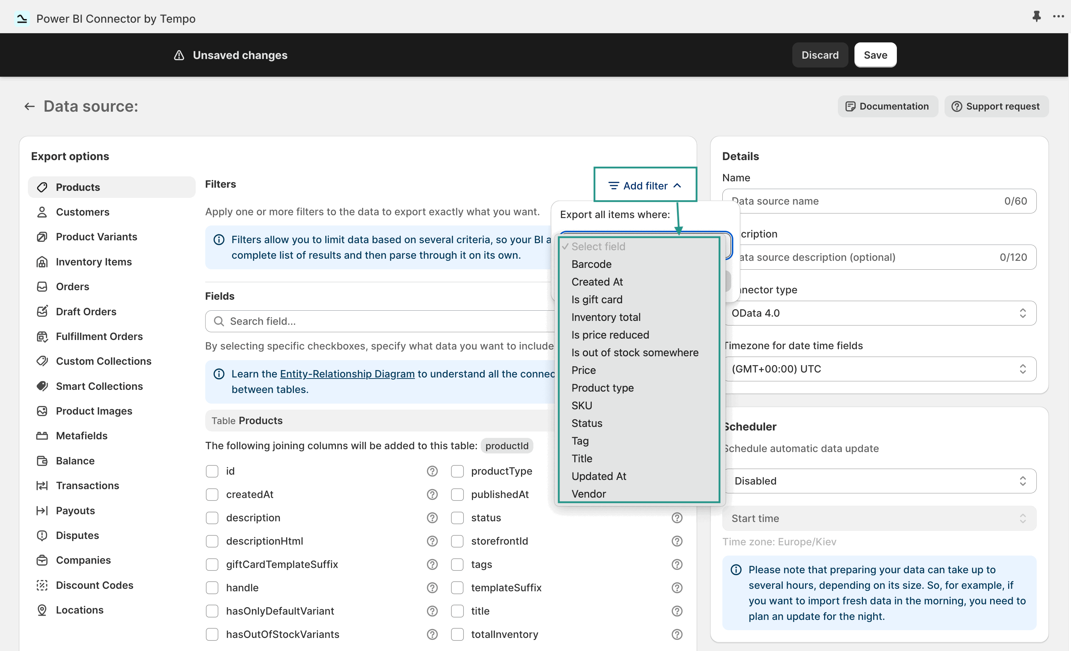Choose Product type from the filter list
1071x651 pixels.
603,388
